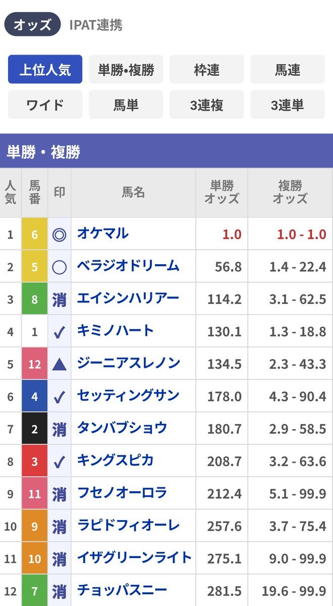Click the check mark for キングスピカ

tap(60, 461)
